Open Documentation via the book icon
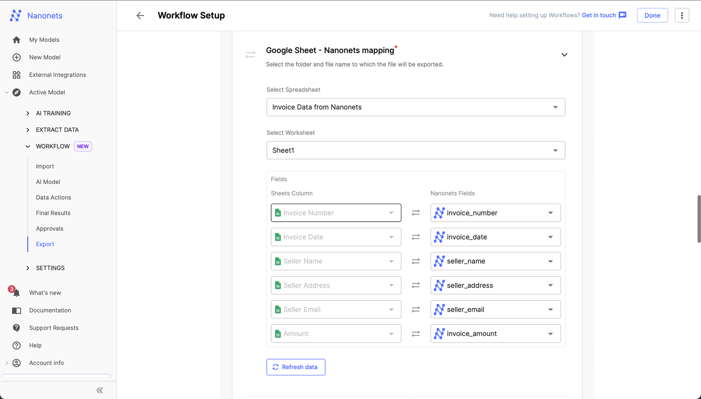Viewport: 701px width, 399px height. click(x=16, y=310)
